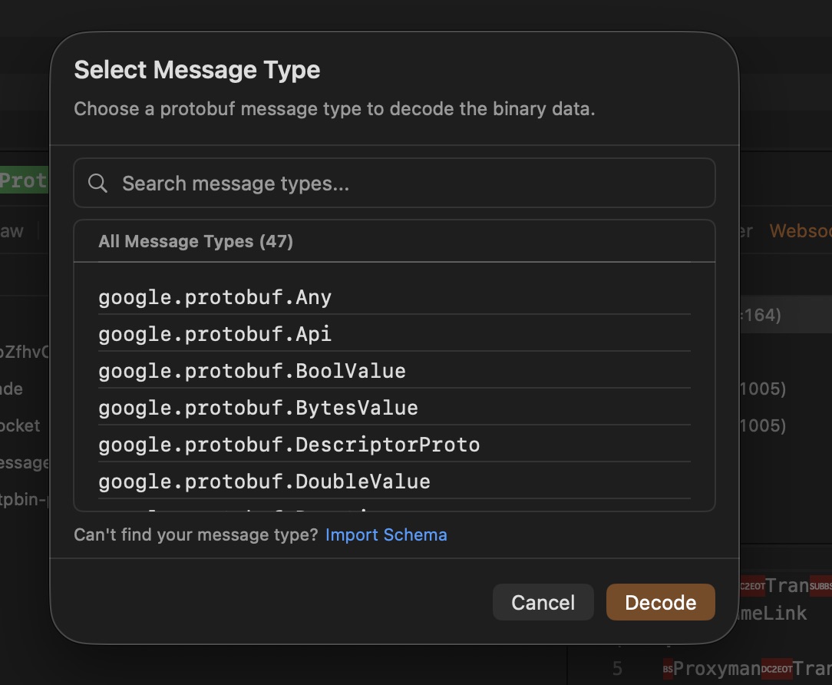Click the httpbin sidebar entry
The width and height of the screenshot is (832, 685).
click(23, 499)
